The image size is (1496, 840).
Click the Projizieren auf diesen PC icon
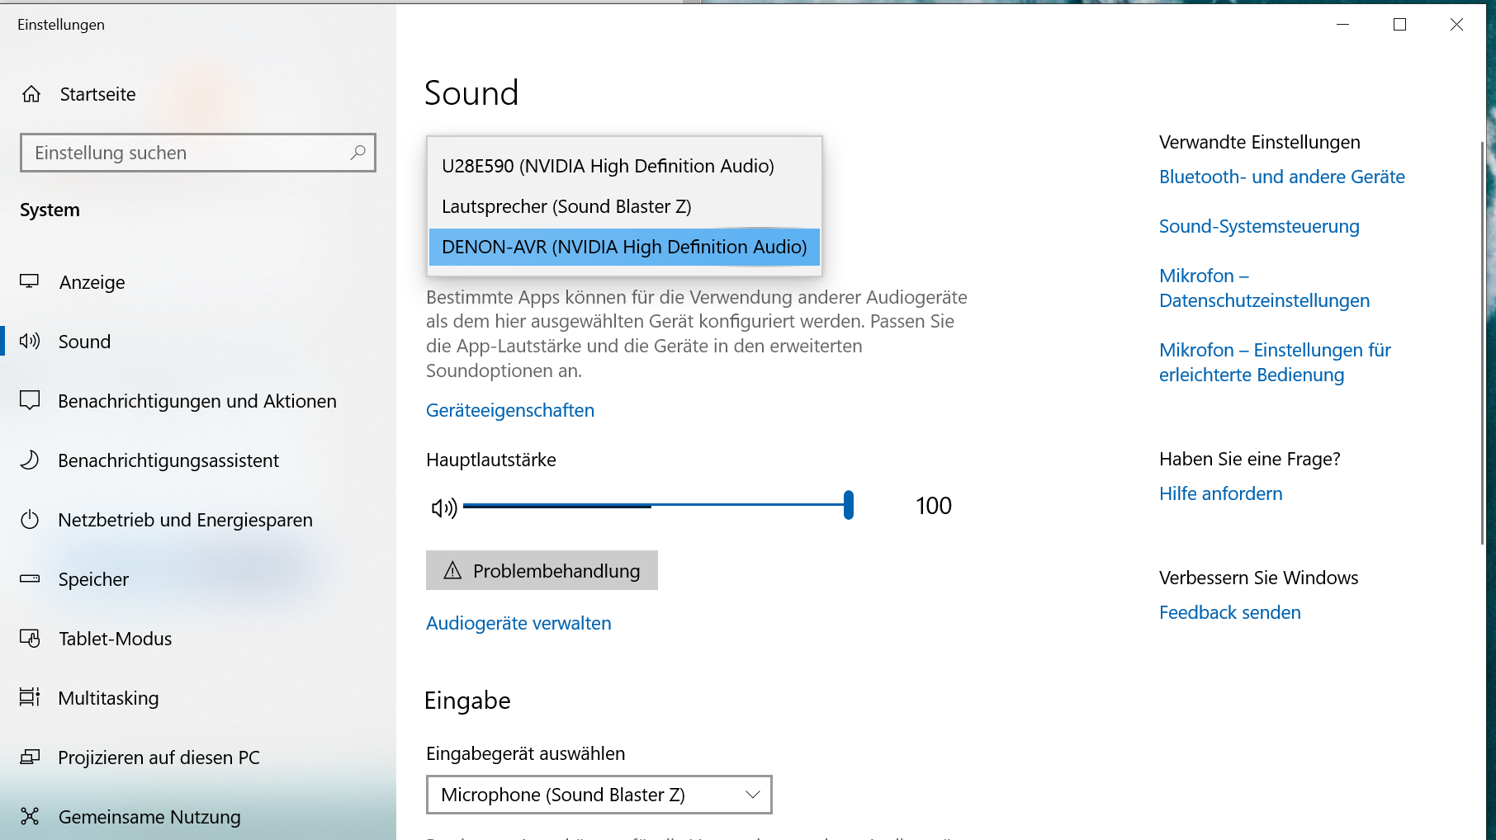coord(30,757)
